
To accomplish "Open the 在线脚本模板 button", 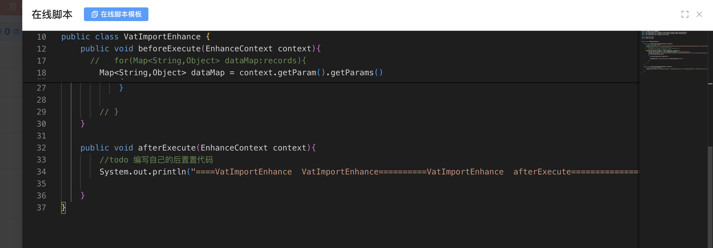I will click(x=116, y=14).
